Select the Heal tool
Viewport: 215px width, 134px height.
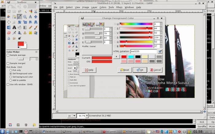(30, 33)
